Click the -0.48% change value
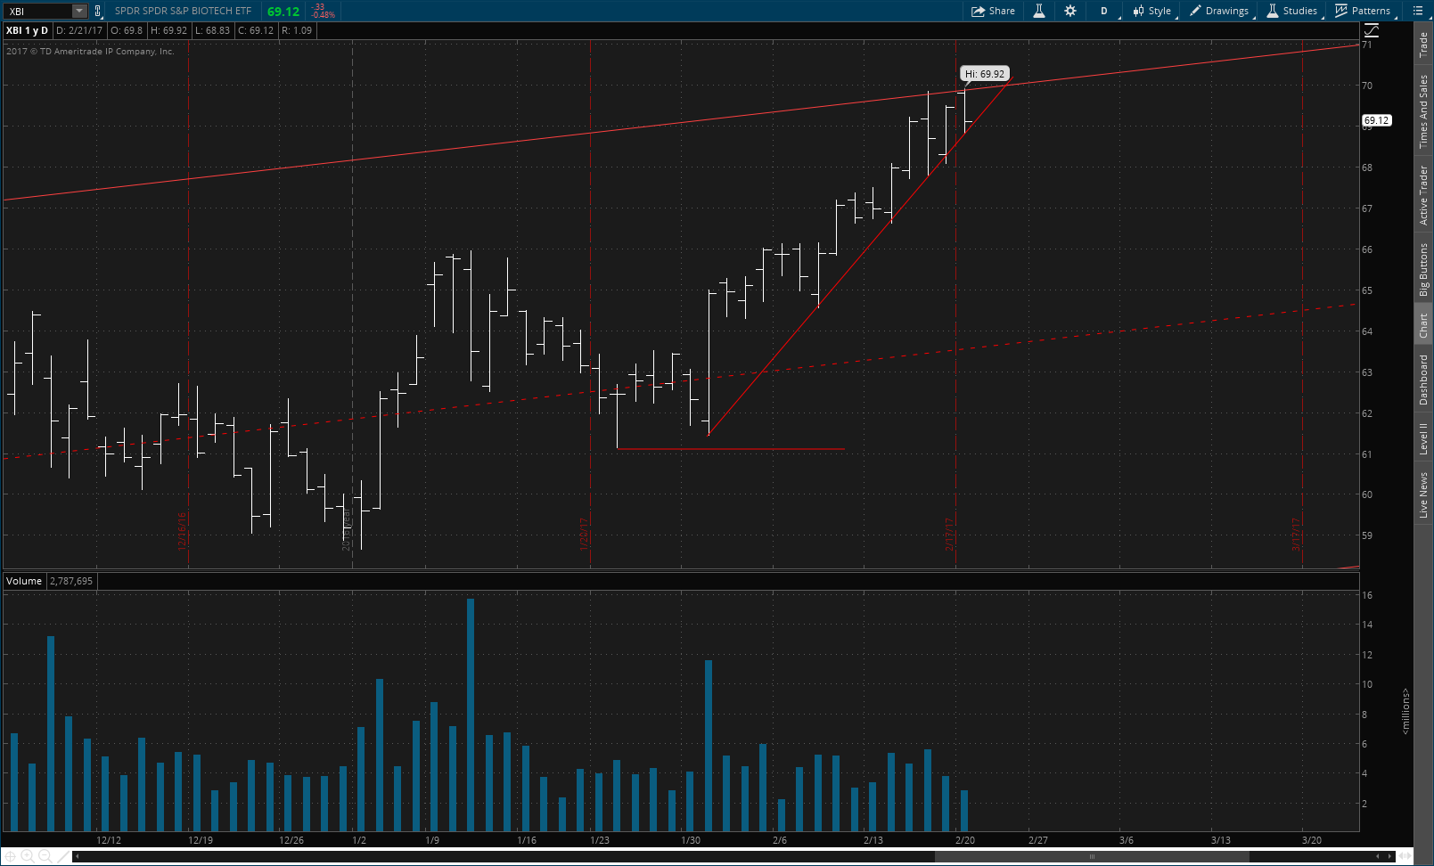The width and height of the screenshot is (1434, 866). click(324, 15)
